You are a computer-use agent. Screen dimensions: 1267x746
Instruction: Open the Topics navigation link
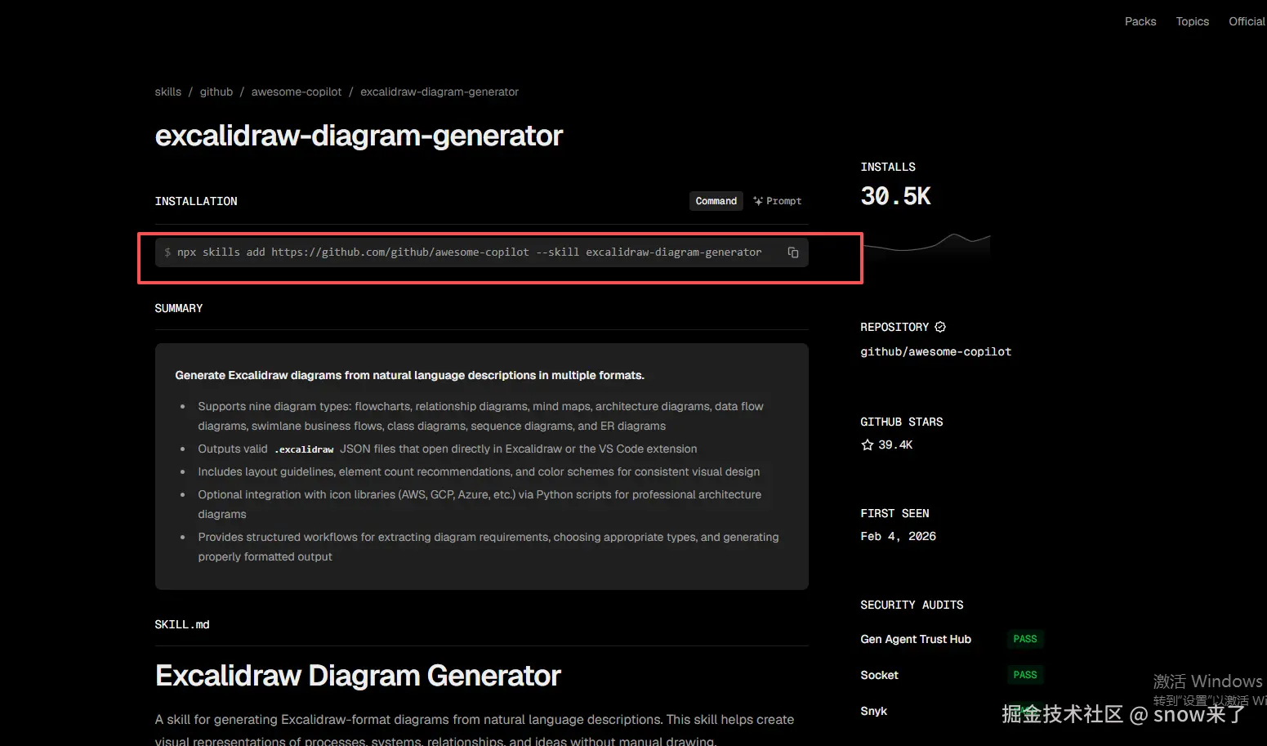(1193, 21)
